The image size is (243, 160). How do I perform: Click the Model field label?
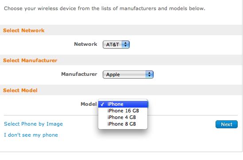coord(89,104)
